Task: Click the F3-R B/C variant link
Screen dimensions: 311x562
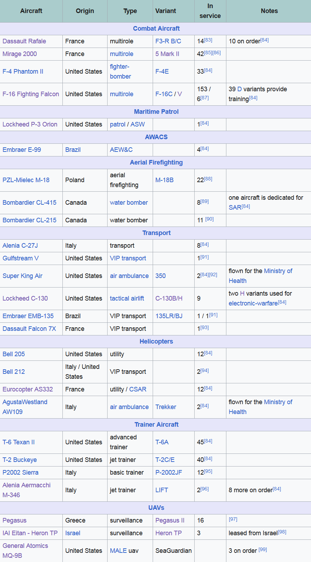Action: click(168, 41)
